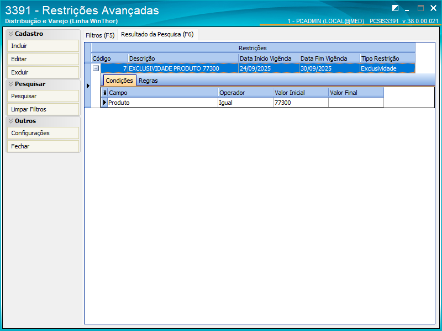This screenshot has height=331, width=442.
Task: Collapse the Pesquisar section header
Action: click(x=43, y=84)
